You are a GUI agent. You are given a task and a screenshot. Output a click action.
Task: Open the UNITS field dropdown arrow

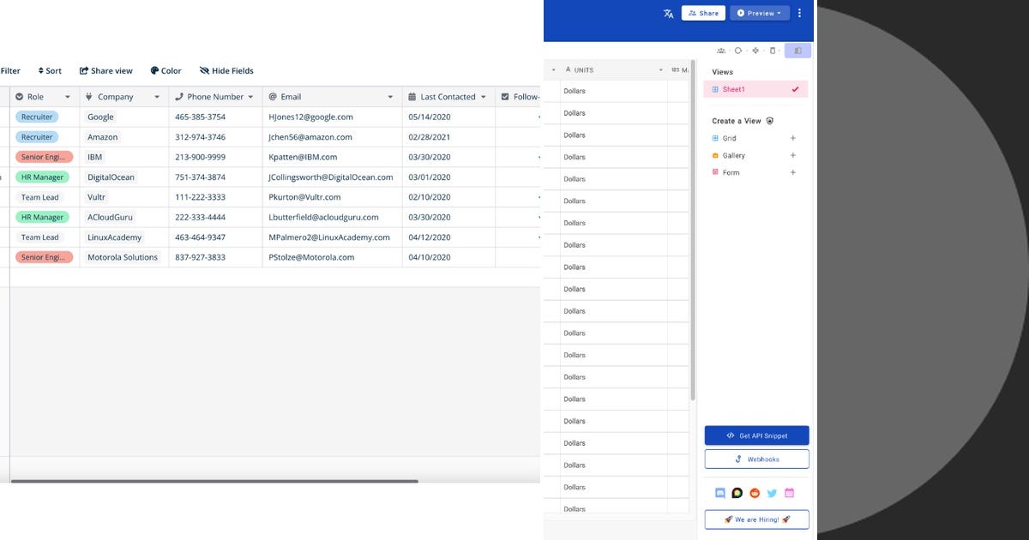point(659,69)
